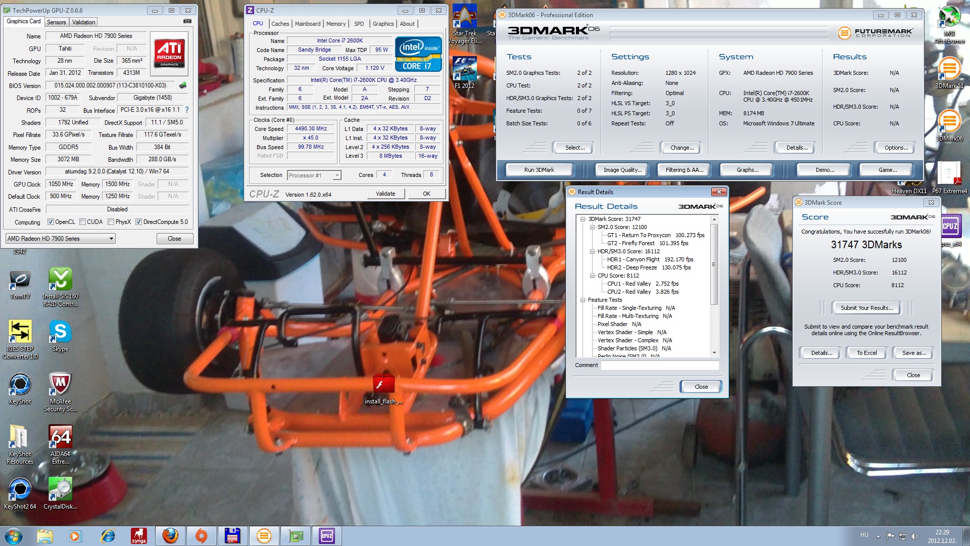Toggle OpenCL checkbox in GPU-Z
The image size is (970, 546).
(51, 222)
